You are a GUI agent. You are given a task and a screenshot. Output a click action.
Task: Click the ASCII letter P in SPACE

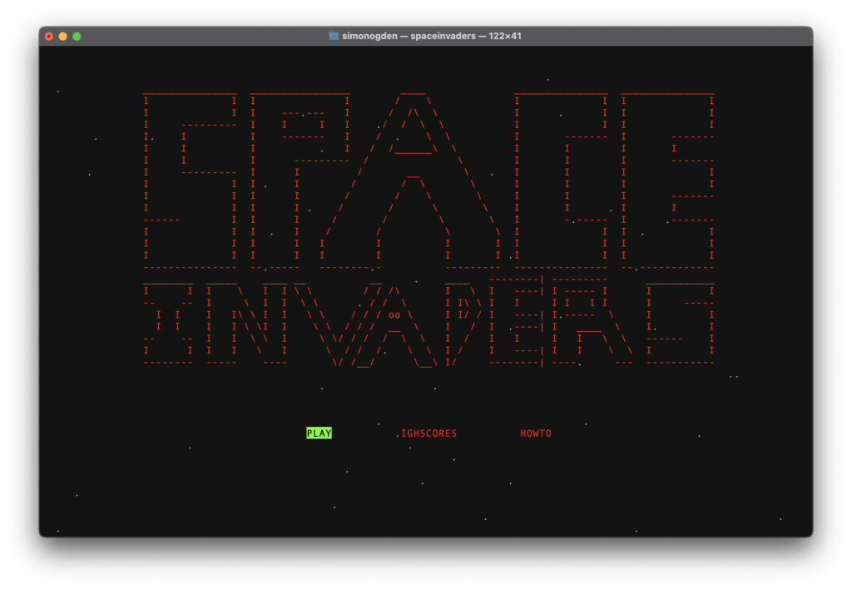tap(300, 182)
